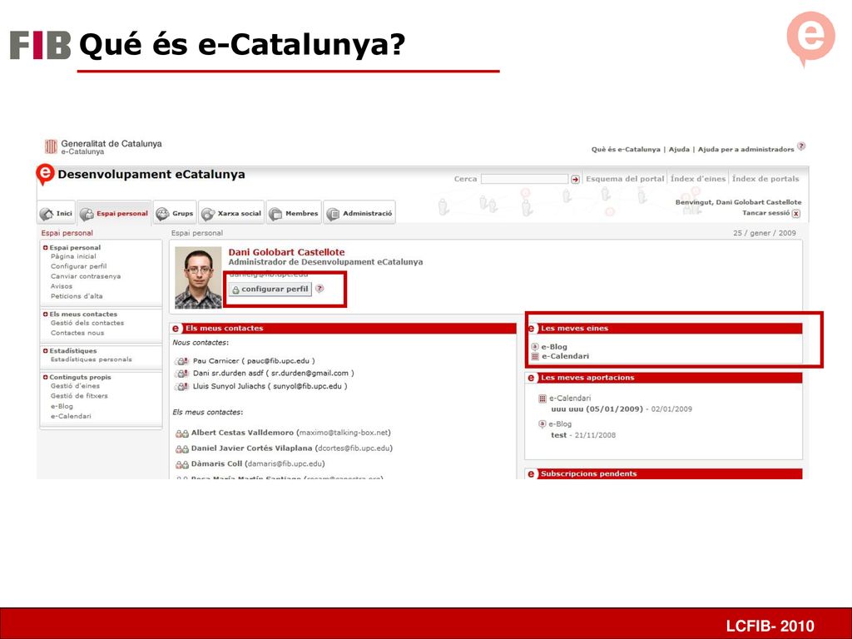
Task: Open Configurar perfil in sidebar
Action: click(x=79, y=266)
